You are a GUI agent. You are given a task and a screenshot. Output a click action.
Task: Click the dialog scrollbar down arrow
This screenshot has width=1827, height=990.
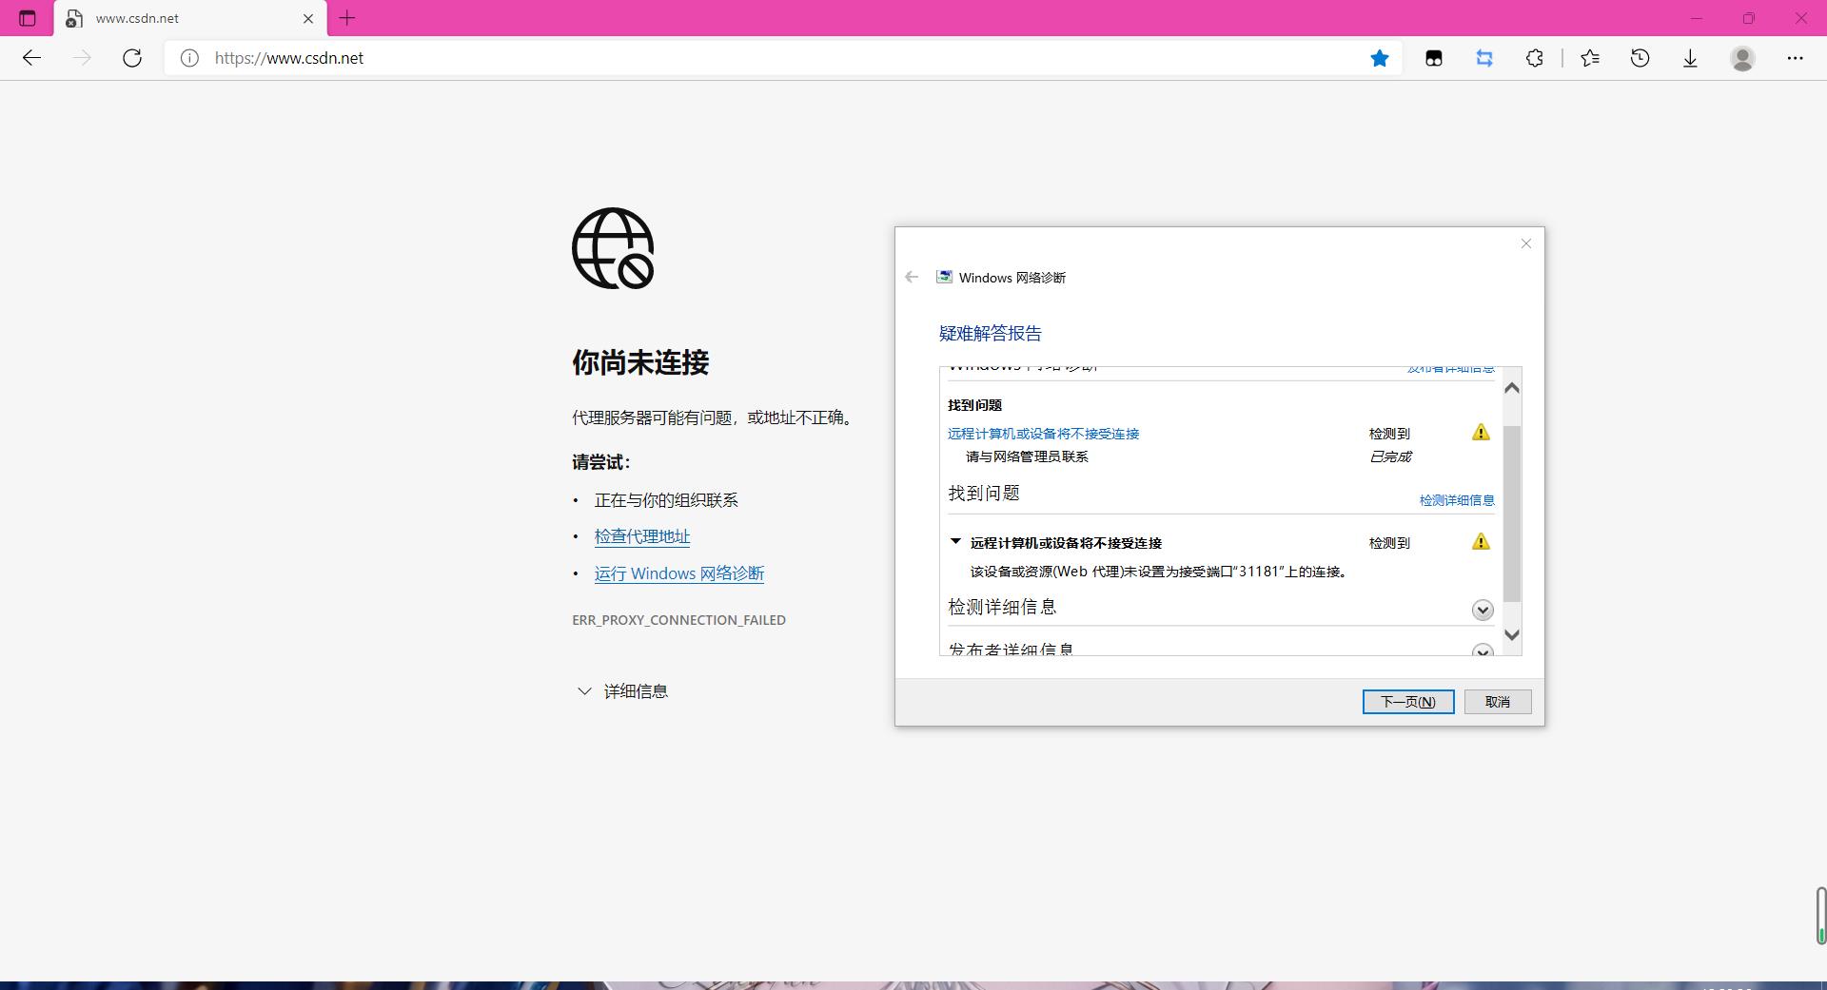pos(1512,634)
